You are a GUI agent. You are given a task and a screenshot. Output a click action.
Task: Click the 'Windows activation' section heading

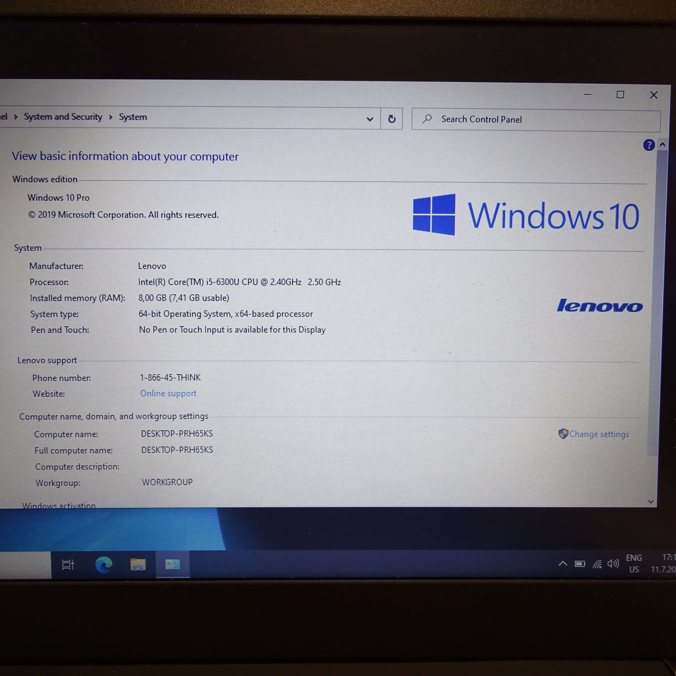click(x=59, y=505)
